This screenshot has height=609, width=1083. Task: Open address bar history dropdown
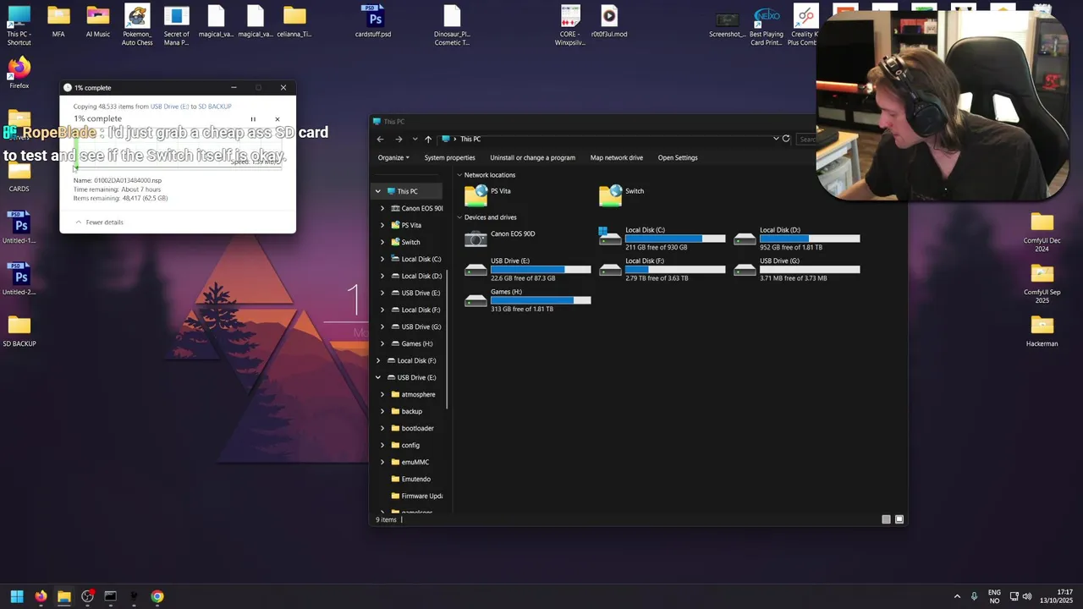click(x=776, y=139)
